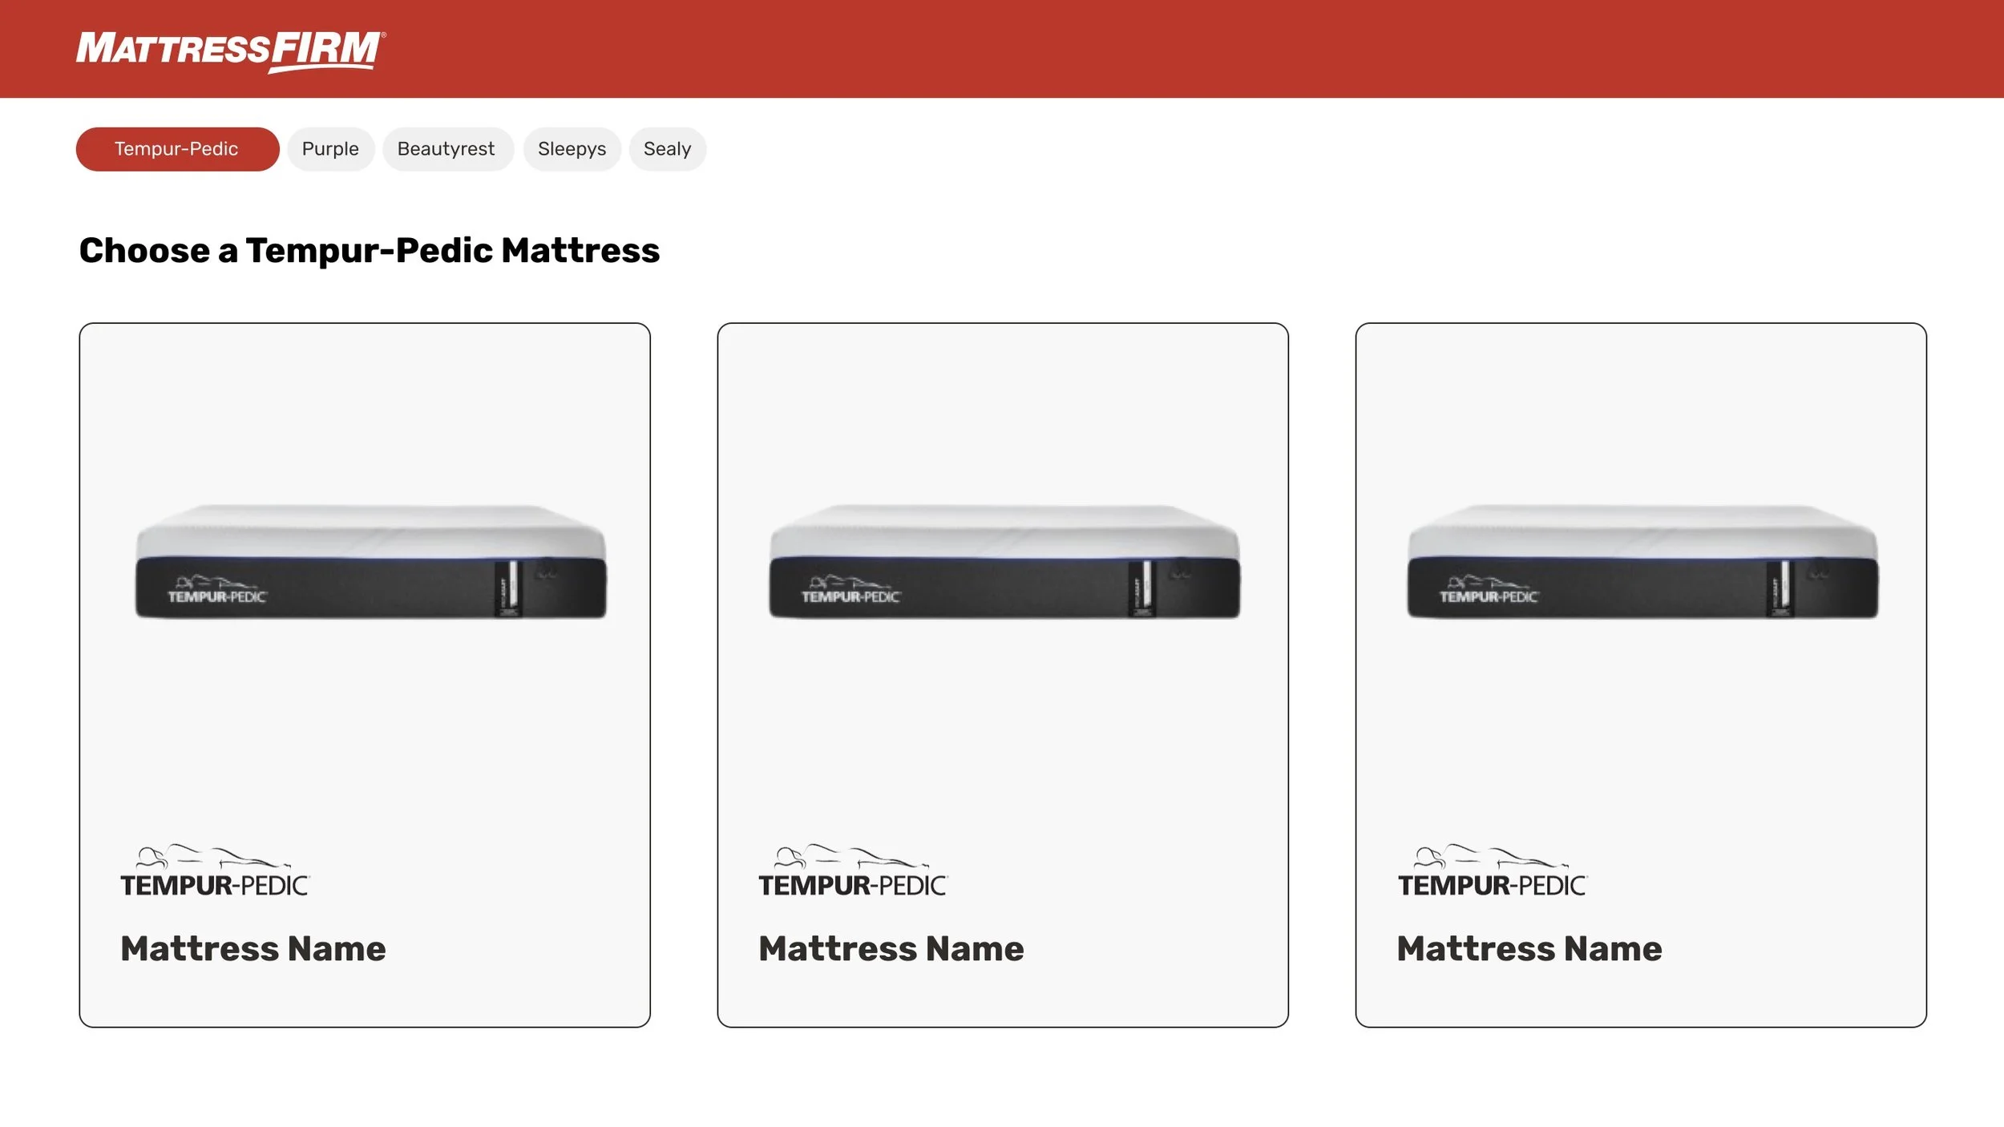Click the middle card's mattress image
The image size is (2004, 1127).
click(1004, 562)
